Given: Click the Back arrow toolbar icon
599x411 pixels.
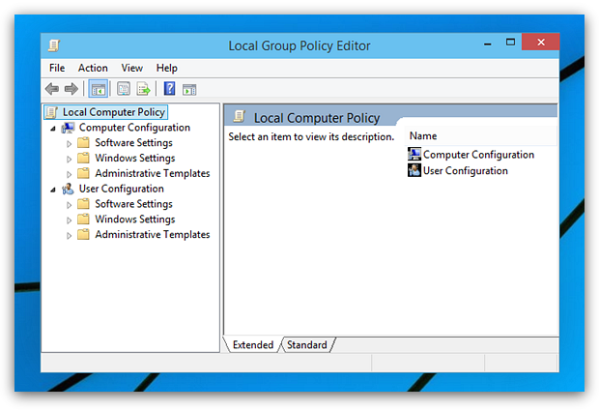Looking at the screenshot, I should point(52,90).
